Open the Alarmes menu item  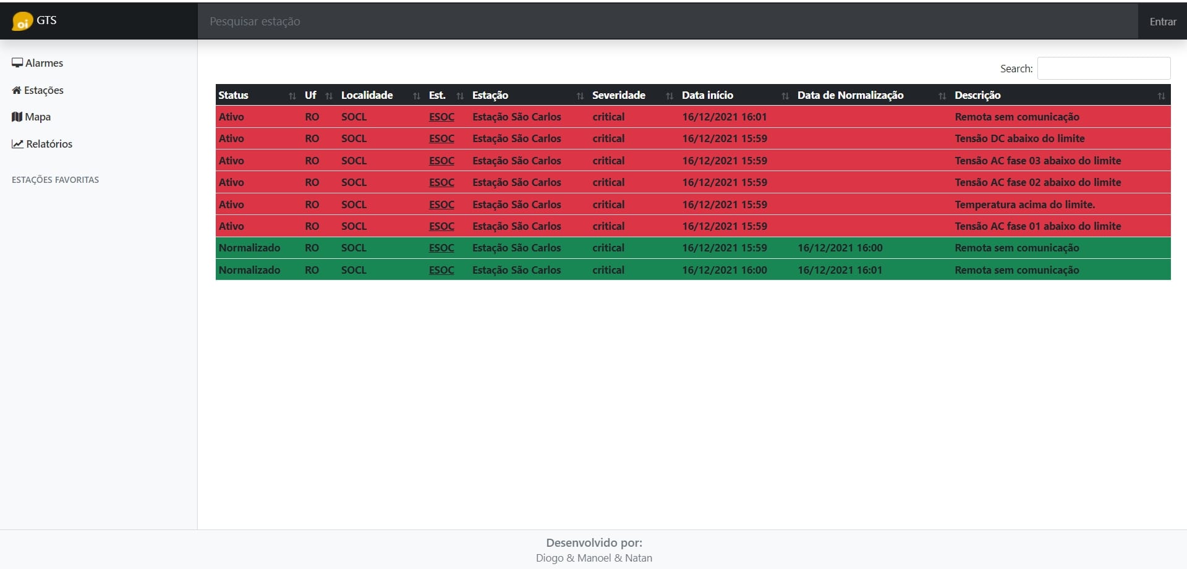(x=38, y=63)
